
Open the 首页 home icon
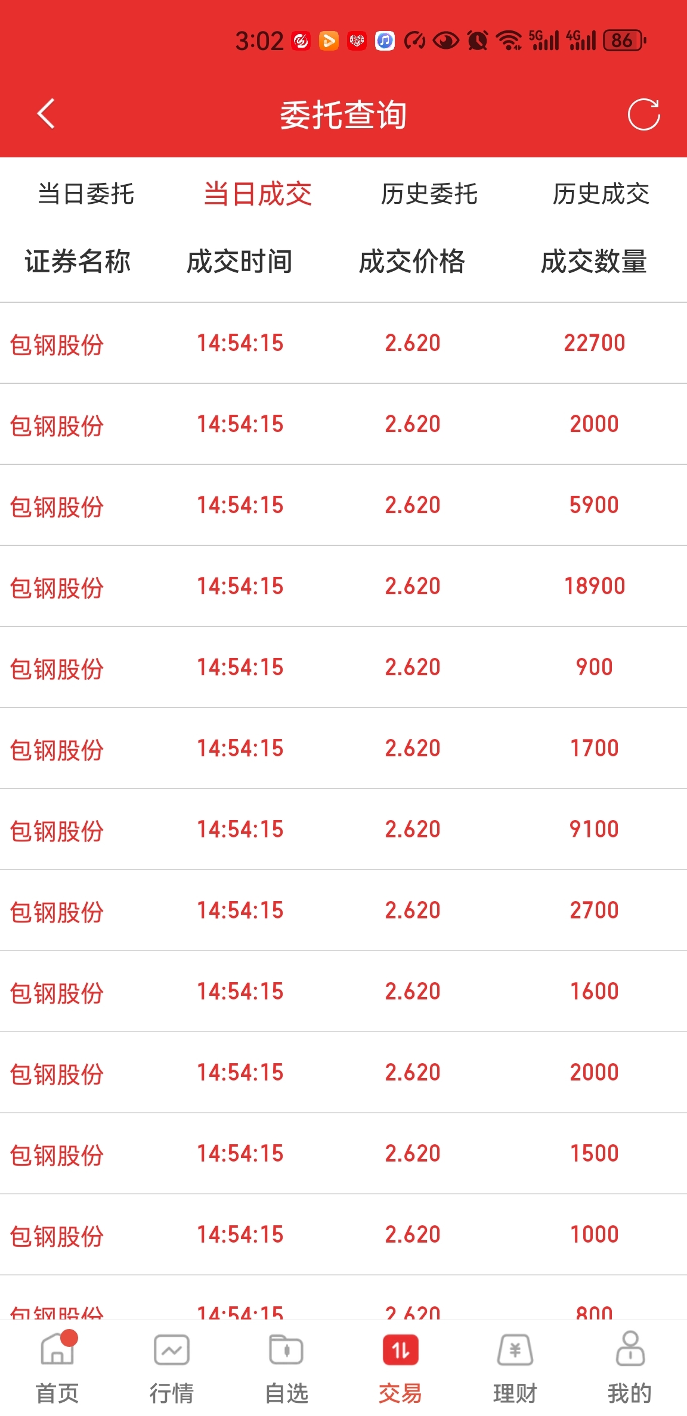58,1349
